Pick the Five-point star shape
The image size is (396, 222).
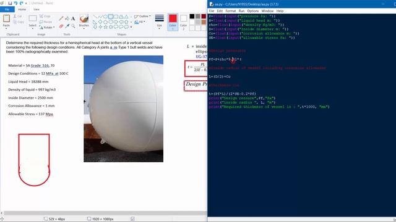click(x=106, y=27)
